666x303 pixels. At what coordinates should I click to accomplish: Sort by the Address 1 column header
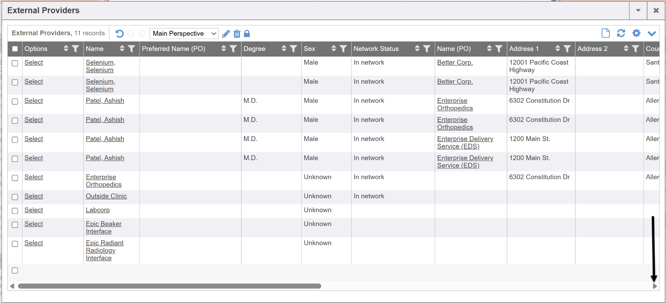(557, 49)
